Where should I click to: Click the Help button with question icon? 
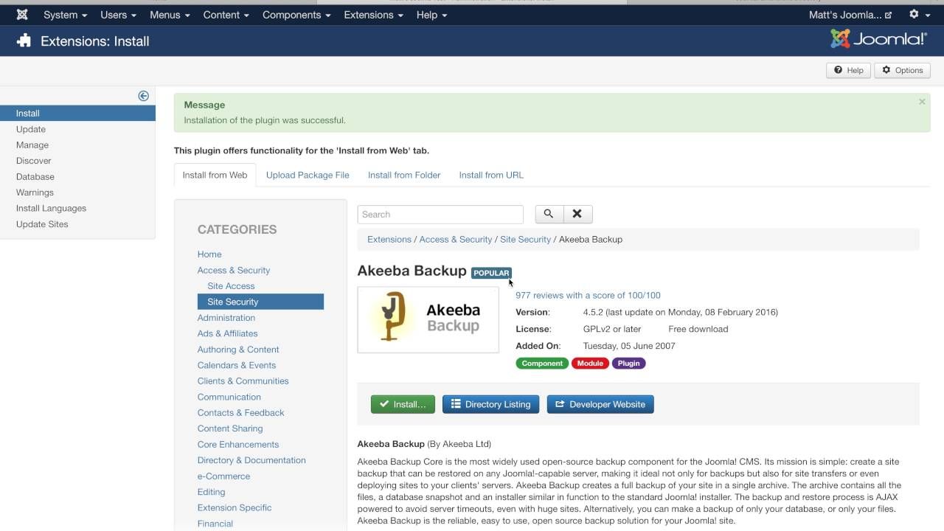pyautogui.click(x=848, y=70)
